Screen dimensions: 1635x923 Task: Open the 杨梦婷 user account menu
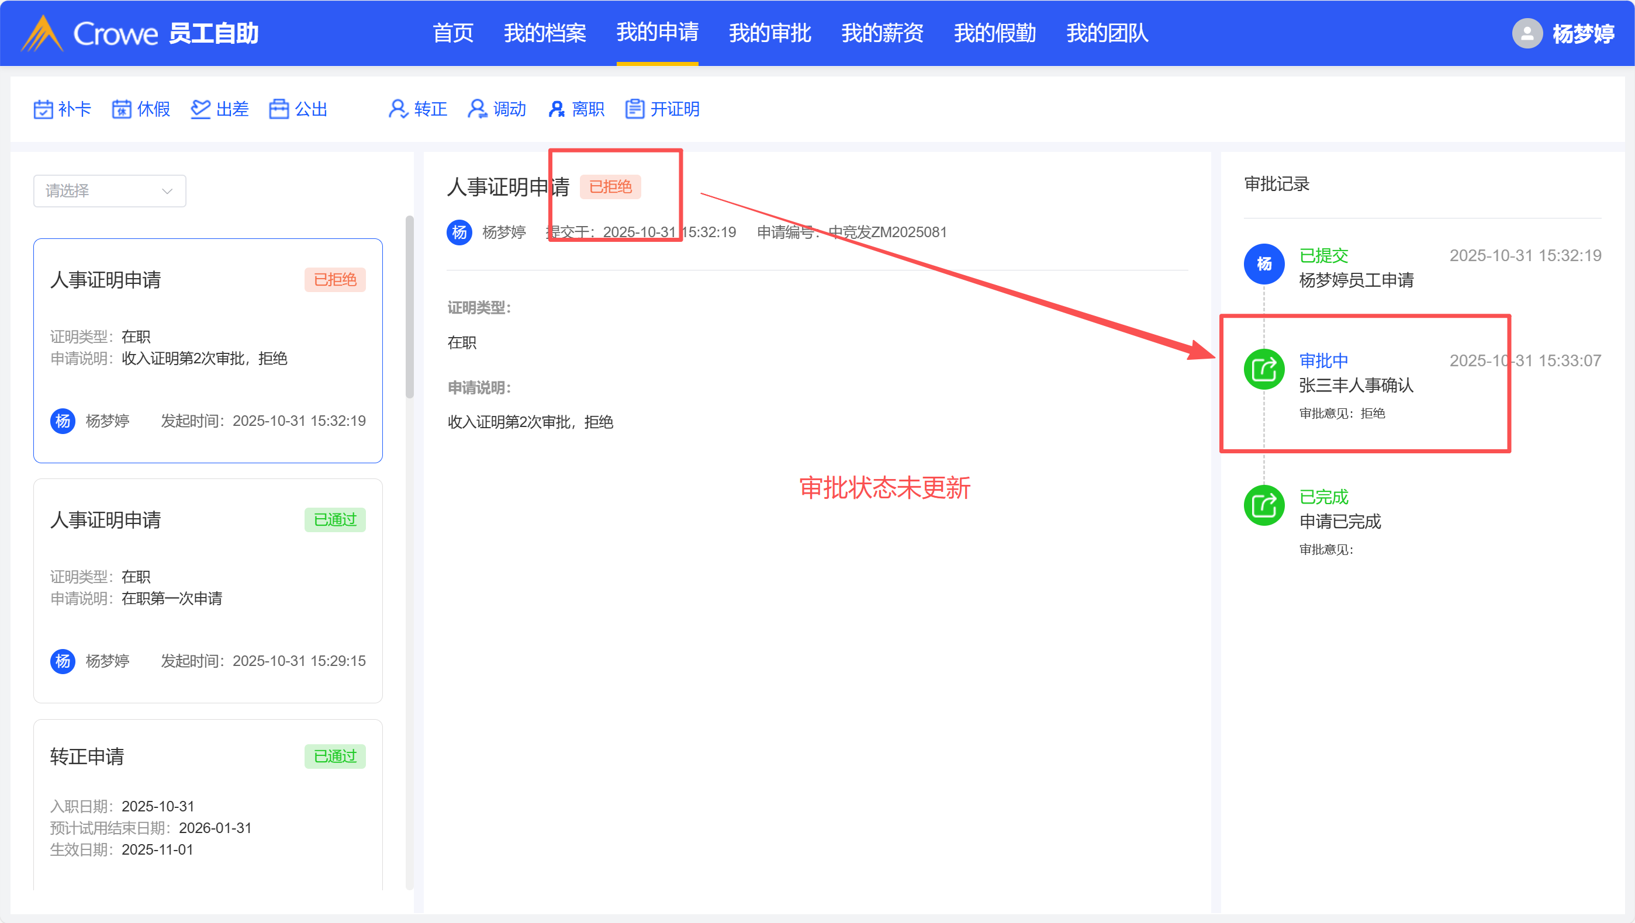tap(1583, 33)
